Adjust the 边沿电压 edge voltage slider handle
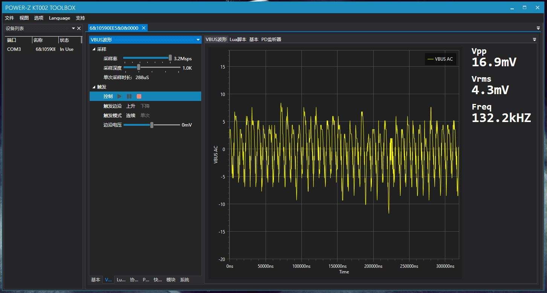The height and width of the screenshot is (293, 547). 152,125
